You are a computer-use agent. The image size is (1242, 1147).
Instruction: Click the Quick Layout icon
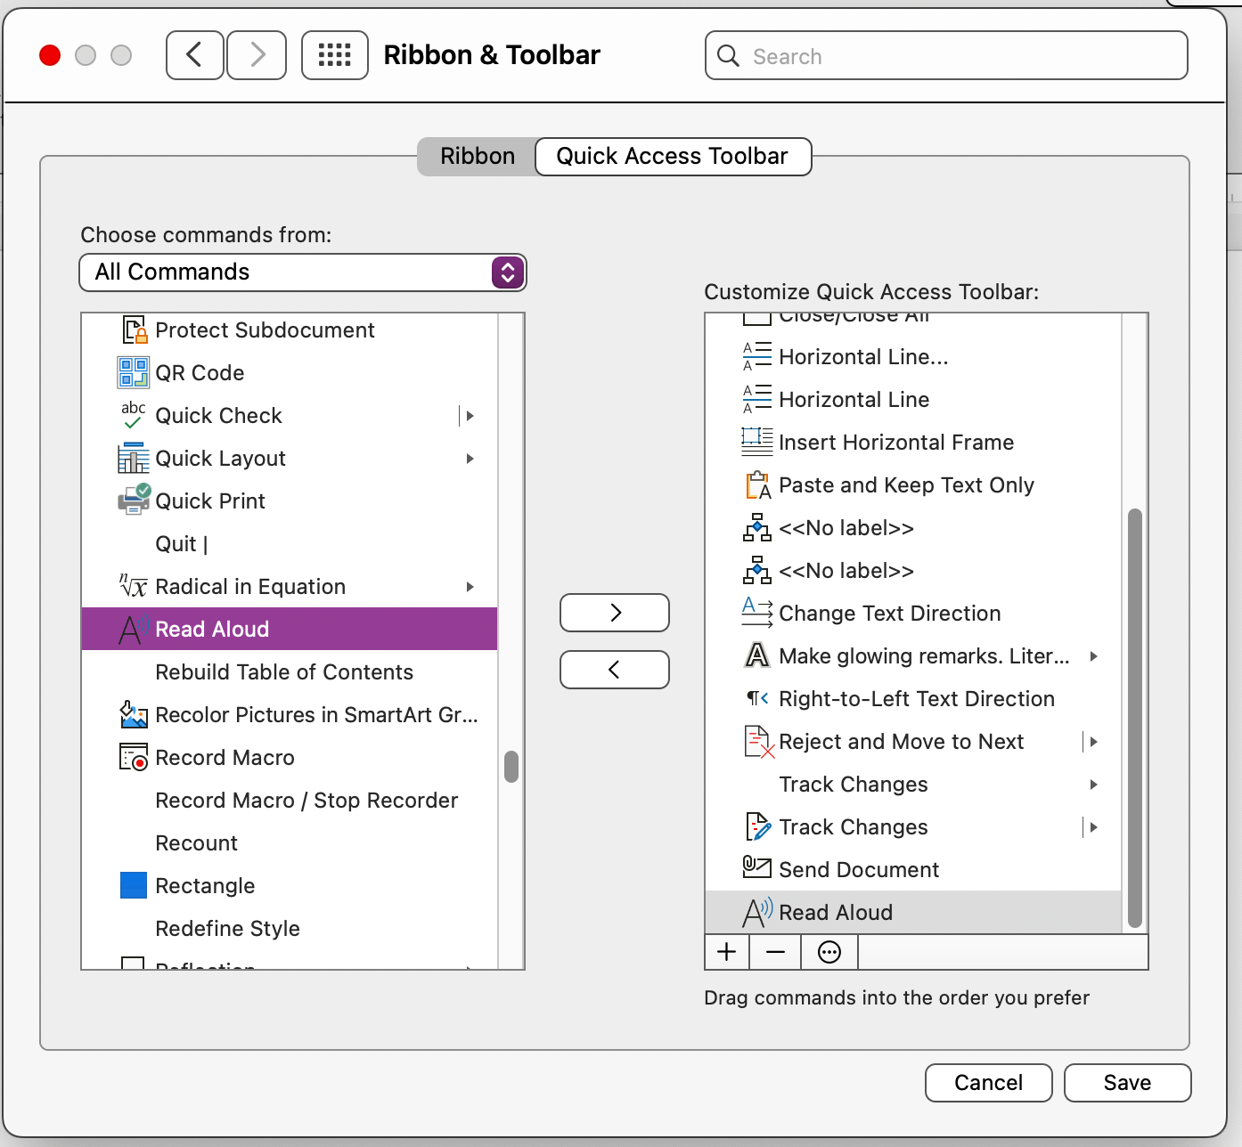[134, 458]
